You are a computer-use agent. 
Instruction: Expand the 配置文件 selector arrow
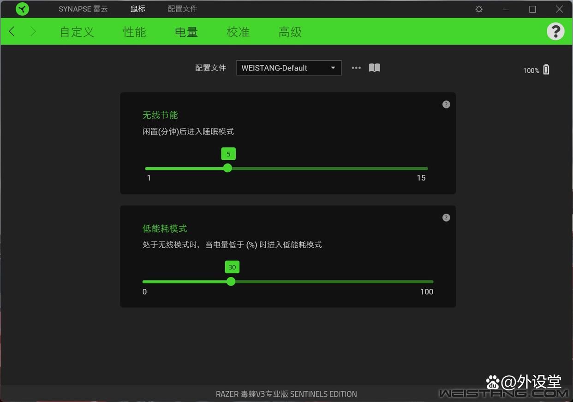[333, 68]
